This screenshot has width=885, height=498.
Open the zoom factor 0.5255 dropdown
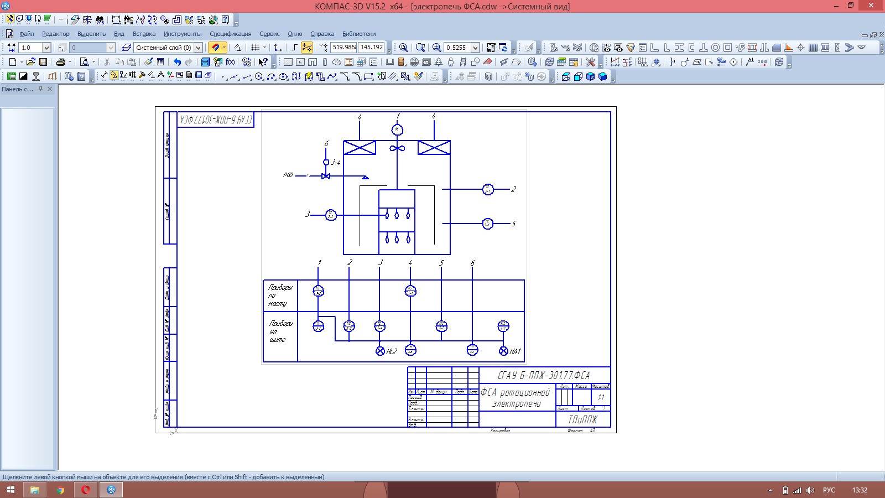[475, 48]
